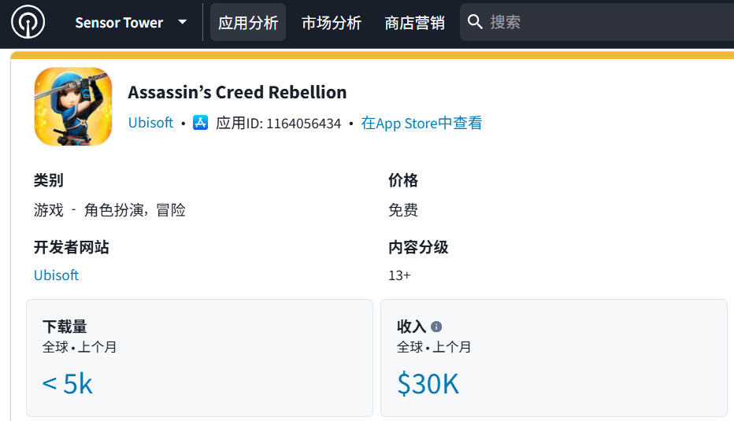Image resolution: width=734 pixels, height=421 pixels.
Task: Open the Ubisoft publisher link beside the app ID
Action: pos(150,123)
